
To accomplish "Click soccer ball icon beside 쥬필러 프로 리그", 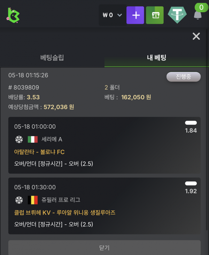I will pyautogui.click(x=19, y=200).
